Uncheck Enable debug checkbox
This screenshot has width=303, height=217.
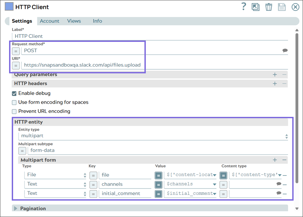[x=14, y=93]
